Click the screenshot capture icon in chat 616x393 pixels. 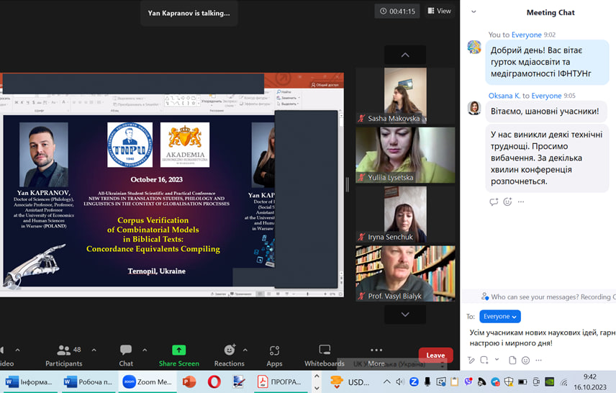pyautogui.click(x=484, y=360)
